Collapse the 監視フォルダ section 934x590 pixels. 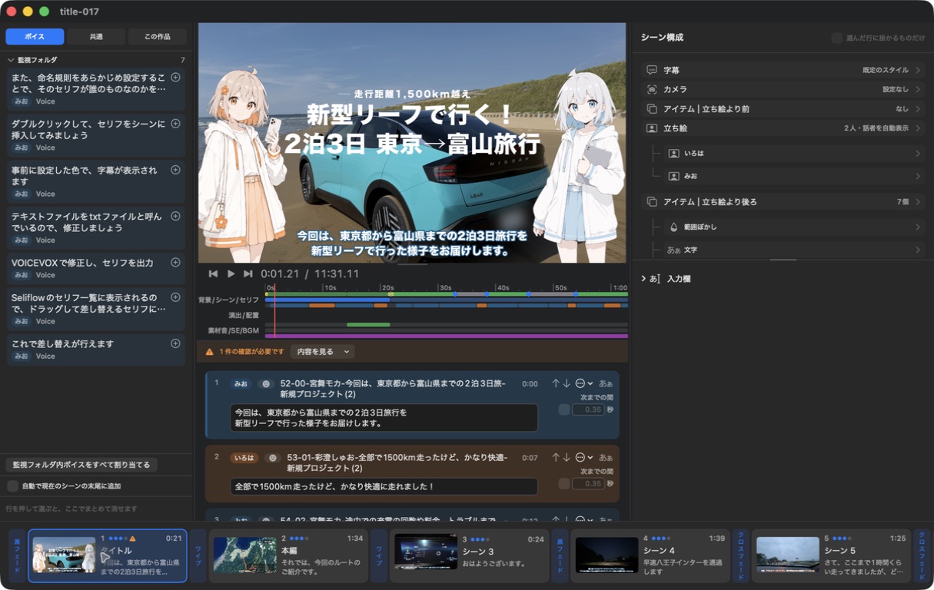tap(11, 60)
